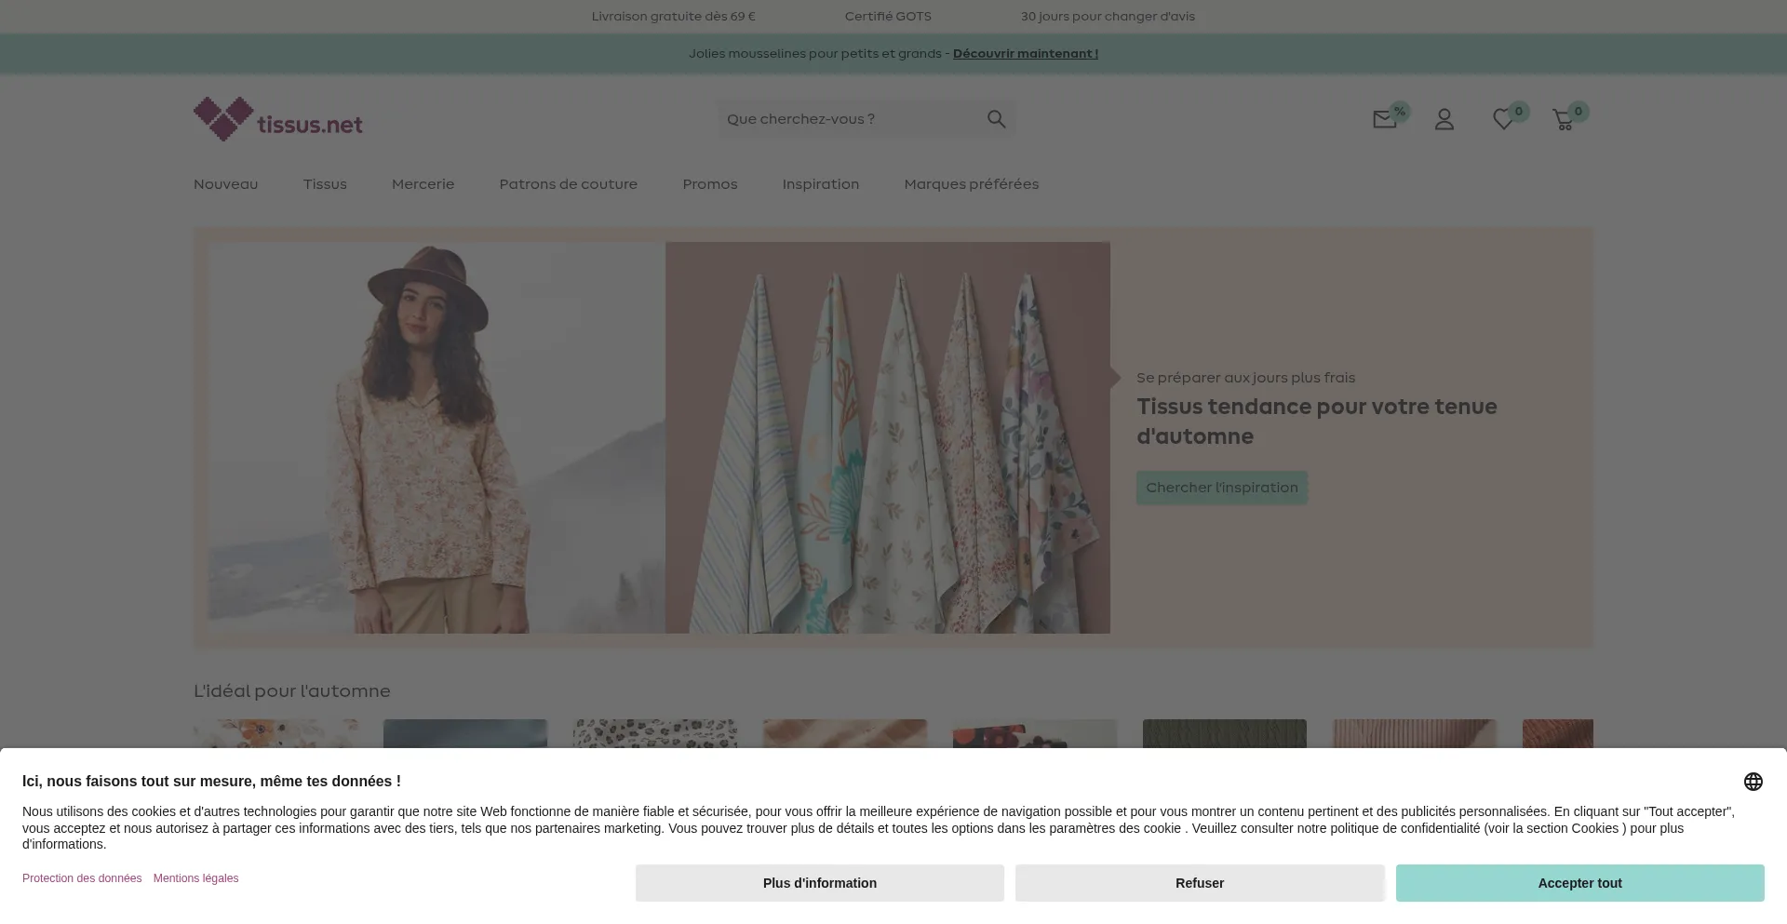
Task: Click the search magnifier icon
Action: (x=996, y=119)
